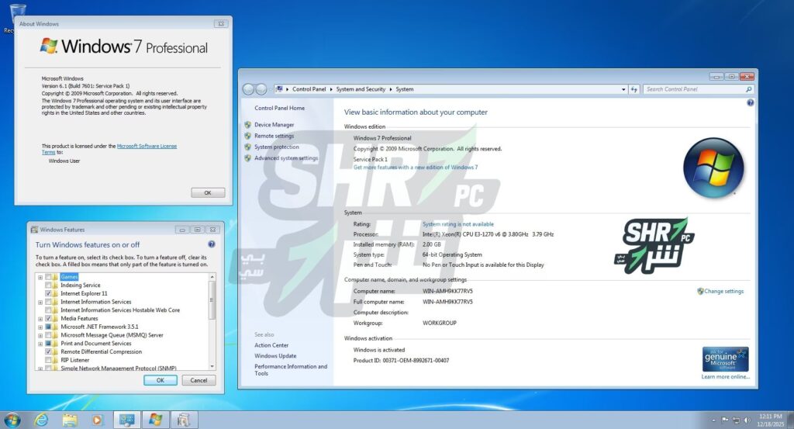The image size is (794, 429).
Task: Switch to the Windows Features taskbar button
Action: coord(184,420)
